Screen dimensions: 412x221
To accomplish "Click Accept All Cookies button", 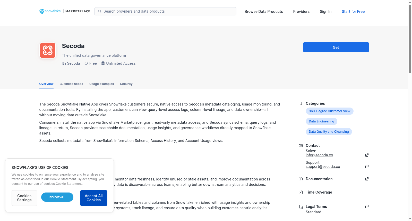I will pos(94,198).
